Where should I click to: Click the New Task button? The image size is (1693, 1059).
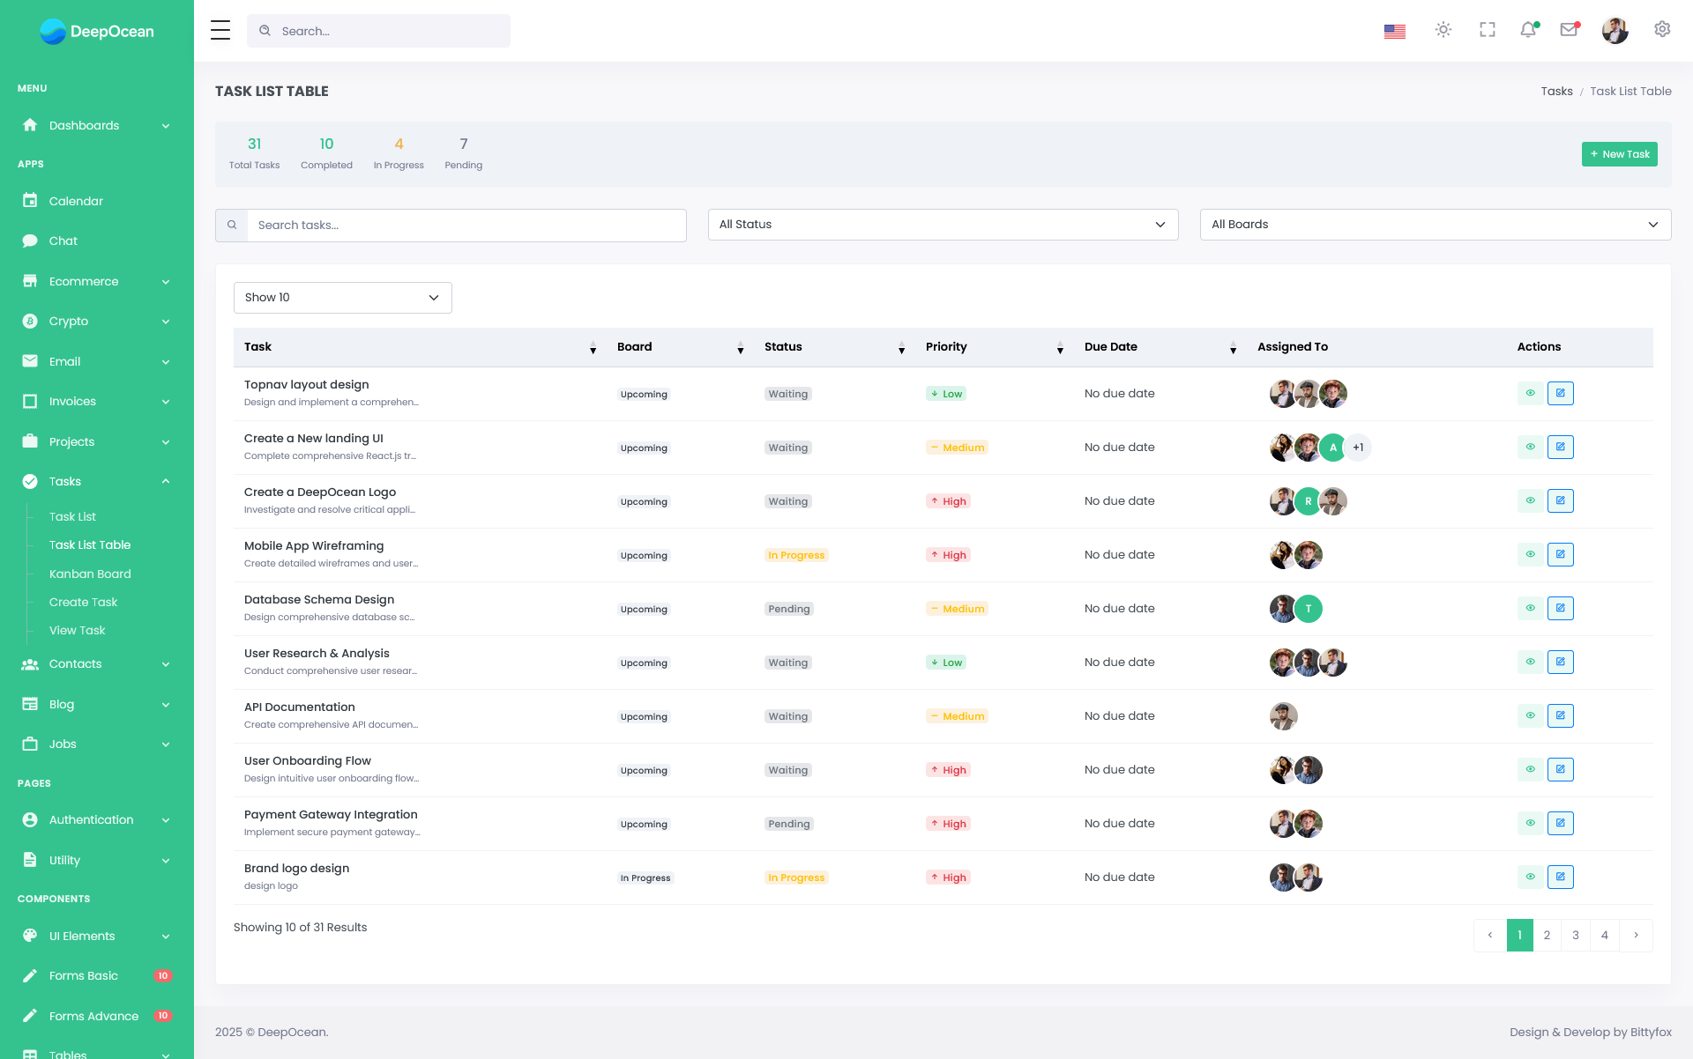pyautogui.click(x=1619, y=153)
